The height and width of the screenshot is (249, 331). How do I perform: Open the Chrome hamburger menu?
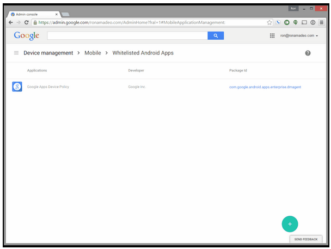(x=322, y=22)
